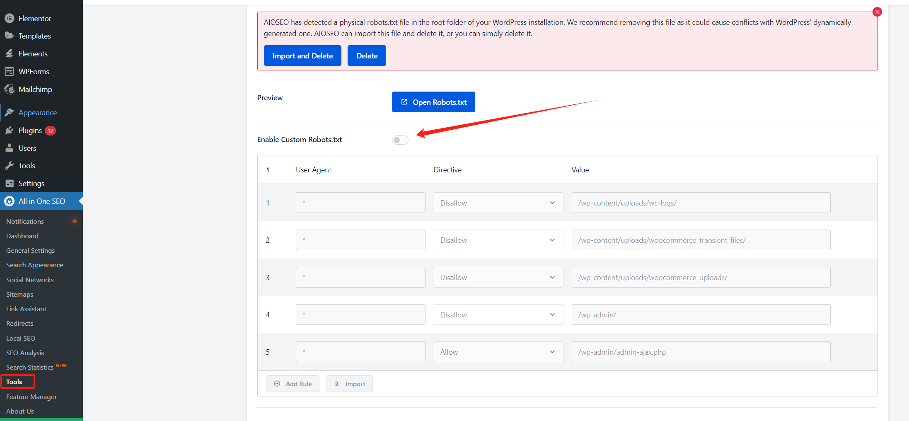
Task: Click the red notification dot next to Notifications
Action: click(x=74, y=222)
